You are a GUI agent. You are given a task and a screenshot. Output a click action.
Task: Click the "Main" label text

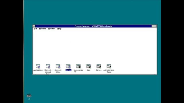89,70
